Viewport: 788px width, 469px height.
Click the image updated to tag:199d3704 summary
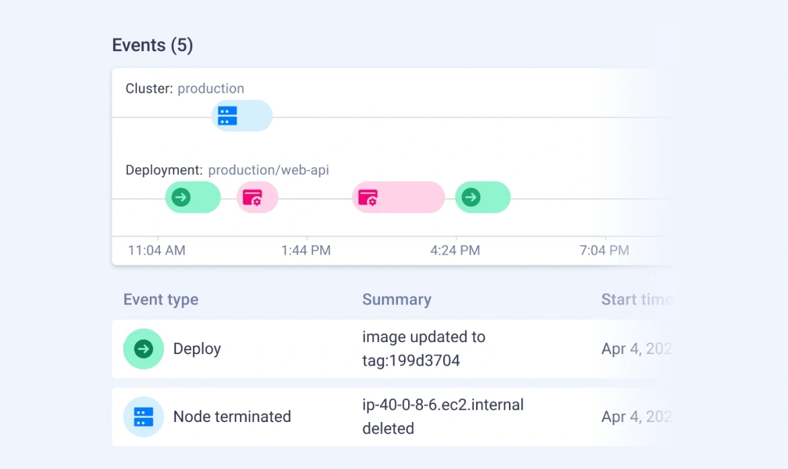pyautogui.click(x=424, y=349)
